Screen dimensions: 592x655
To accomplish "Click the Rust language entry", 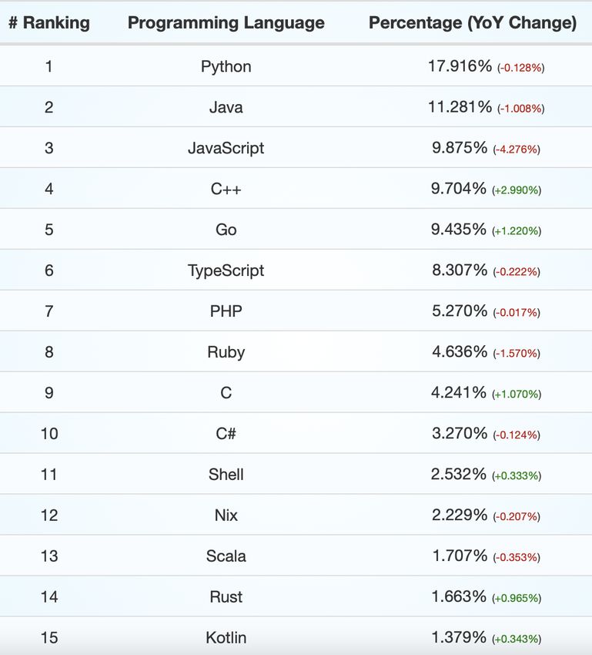I will coord(226,597).
